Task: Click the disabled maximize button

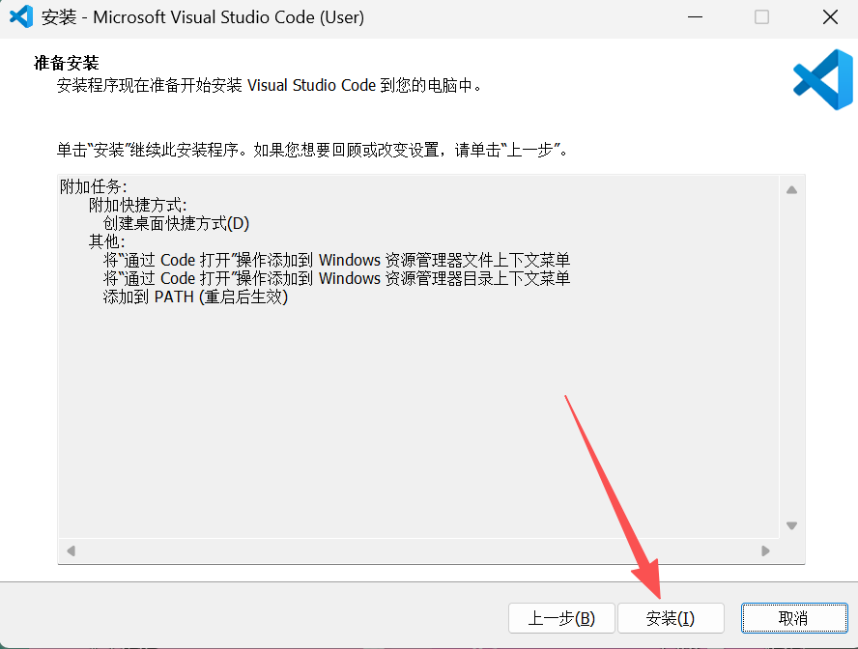Action: coord(761,17)
